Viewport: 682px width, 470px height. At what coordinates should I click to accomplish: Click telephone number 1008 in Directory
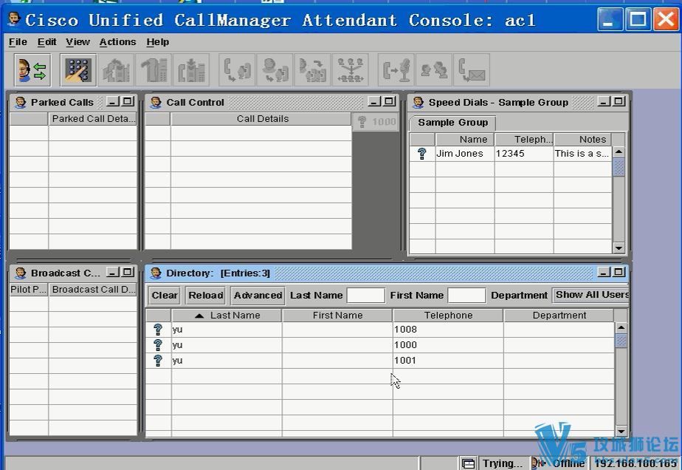pos(405,330)
